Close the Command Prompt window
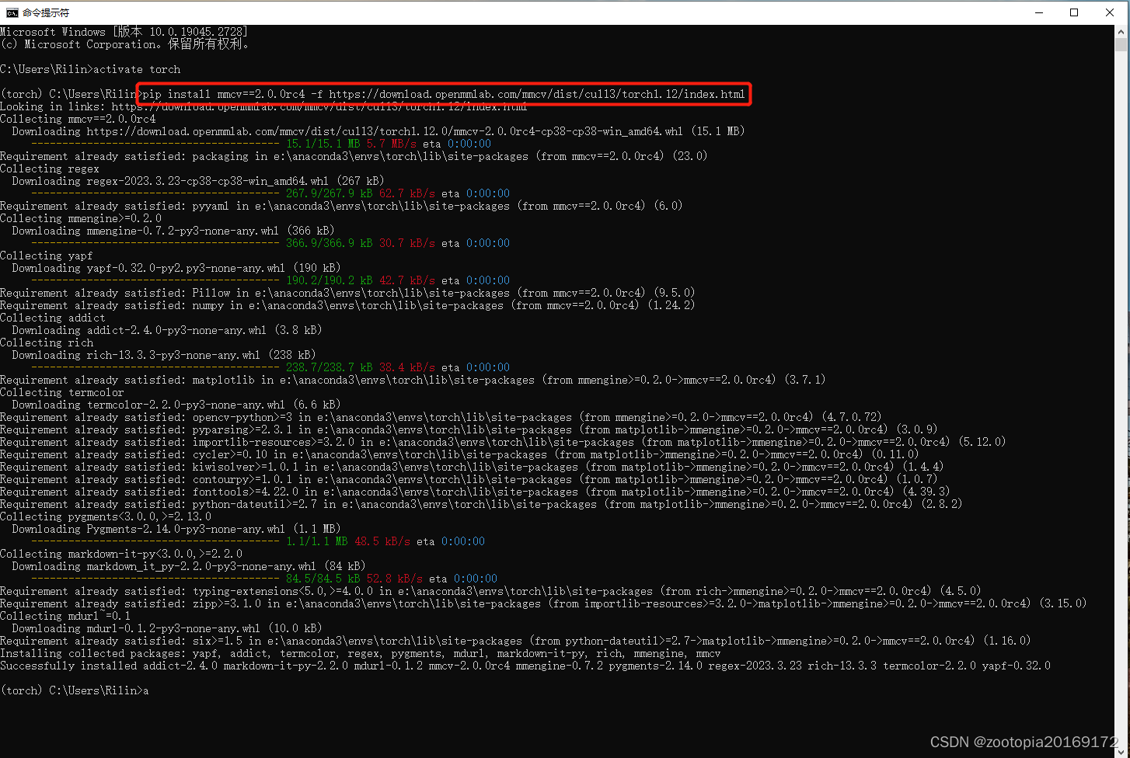The image size is (1130, 758). coord(1110,12)
